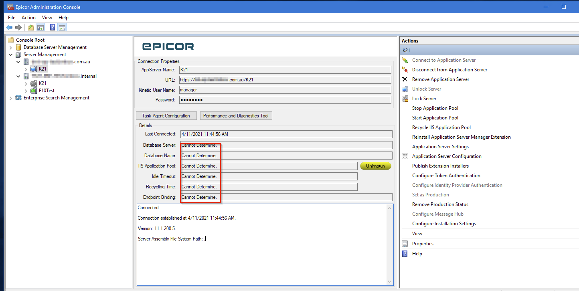Click Stop Application Pool action
This screenshot has width=579, height=291.
point(435,108)
